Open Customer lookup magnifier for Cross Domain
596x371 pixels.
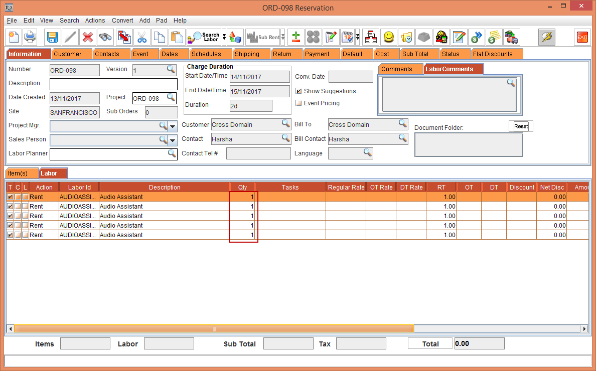coord(286,123)
